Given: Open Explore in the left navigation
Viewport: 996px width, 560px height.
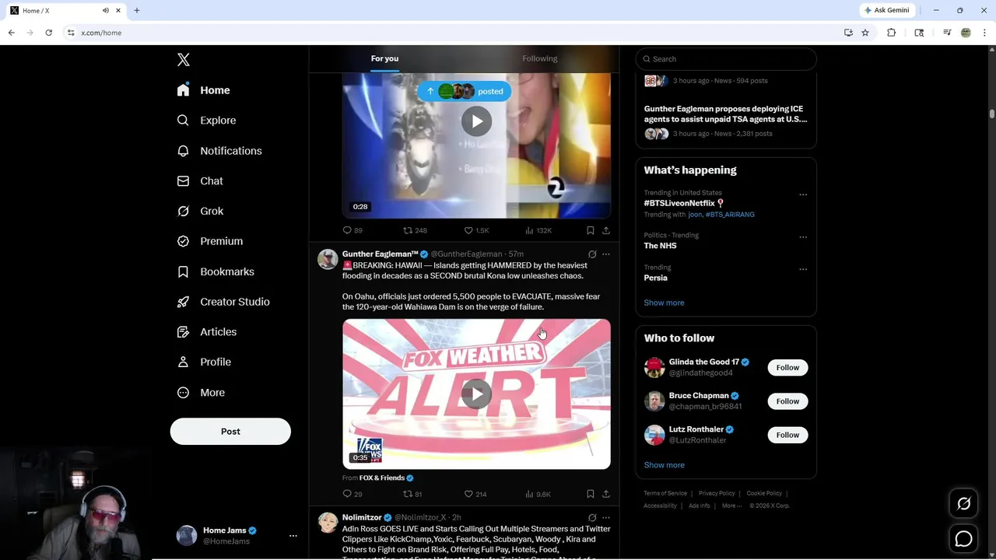Looking at the screenshot, I should pos(206,121).
